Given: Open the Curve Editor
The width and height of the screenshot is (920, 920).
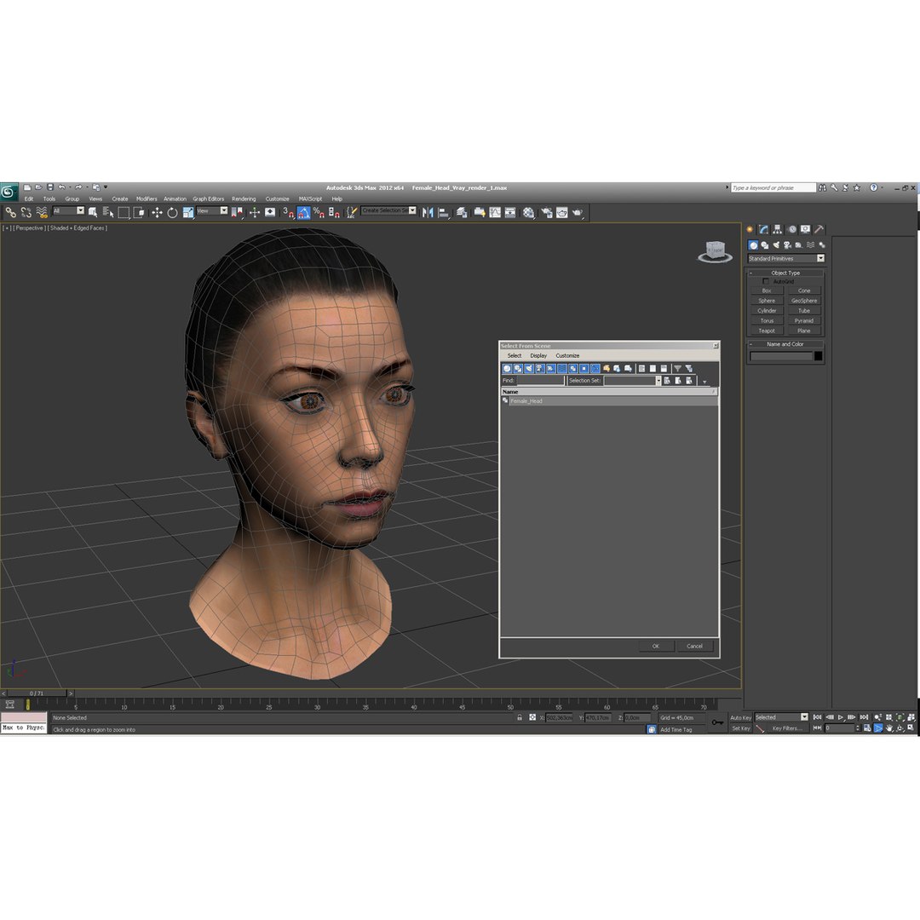Looking at the screenshot, I should [x=495, y=212].
